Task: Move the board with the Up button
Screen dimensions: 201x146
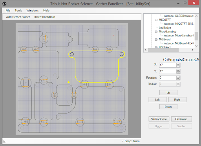Action: tap(168, 92)
